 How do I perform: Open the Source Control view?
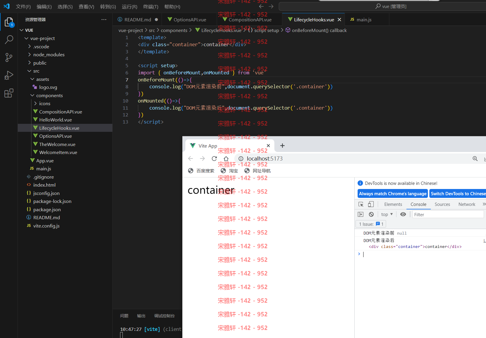click(x=9, y=57)
